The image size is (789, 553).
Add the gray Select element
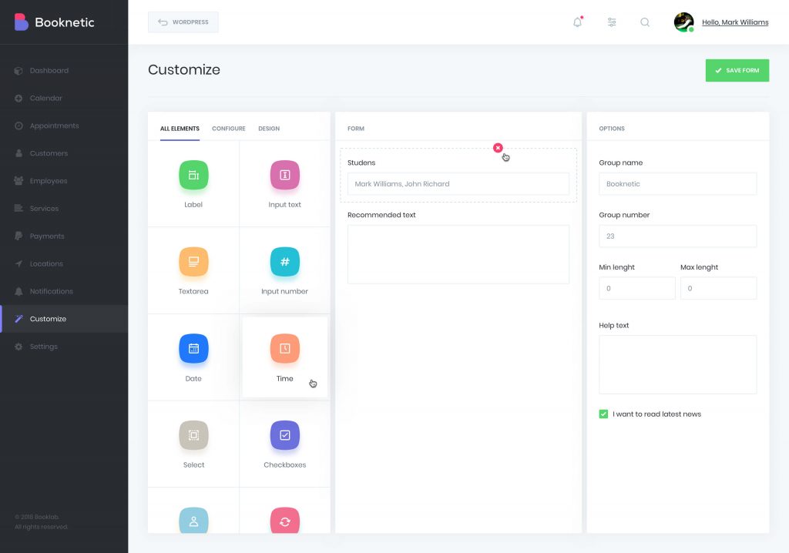pos(193,444)
